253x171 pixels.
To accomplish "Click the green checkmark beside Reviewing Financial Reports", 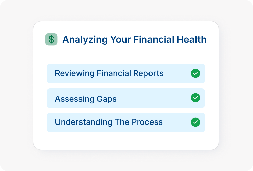I will click(195, 73).
